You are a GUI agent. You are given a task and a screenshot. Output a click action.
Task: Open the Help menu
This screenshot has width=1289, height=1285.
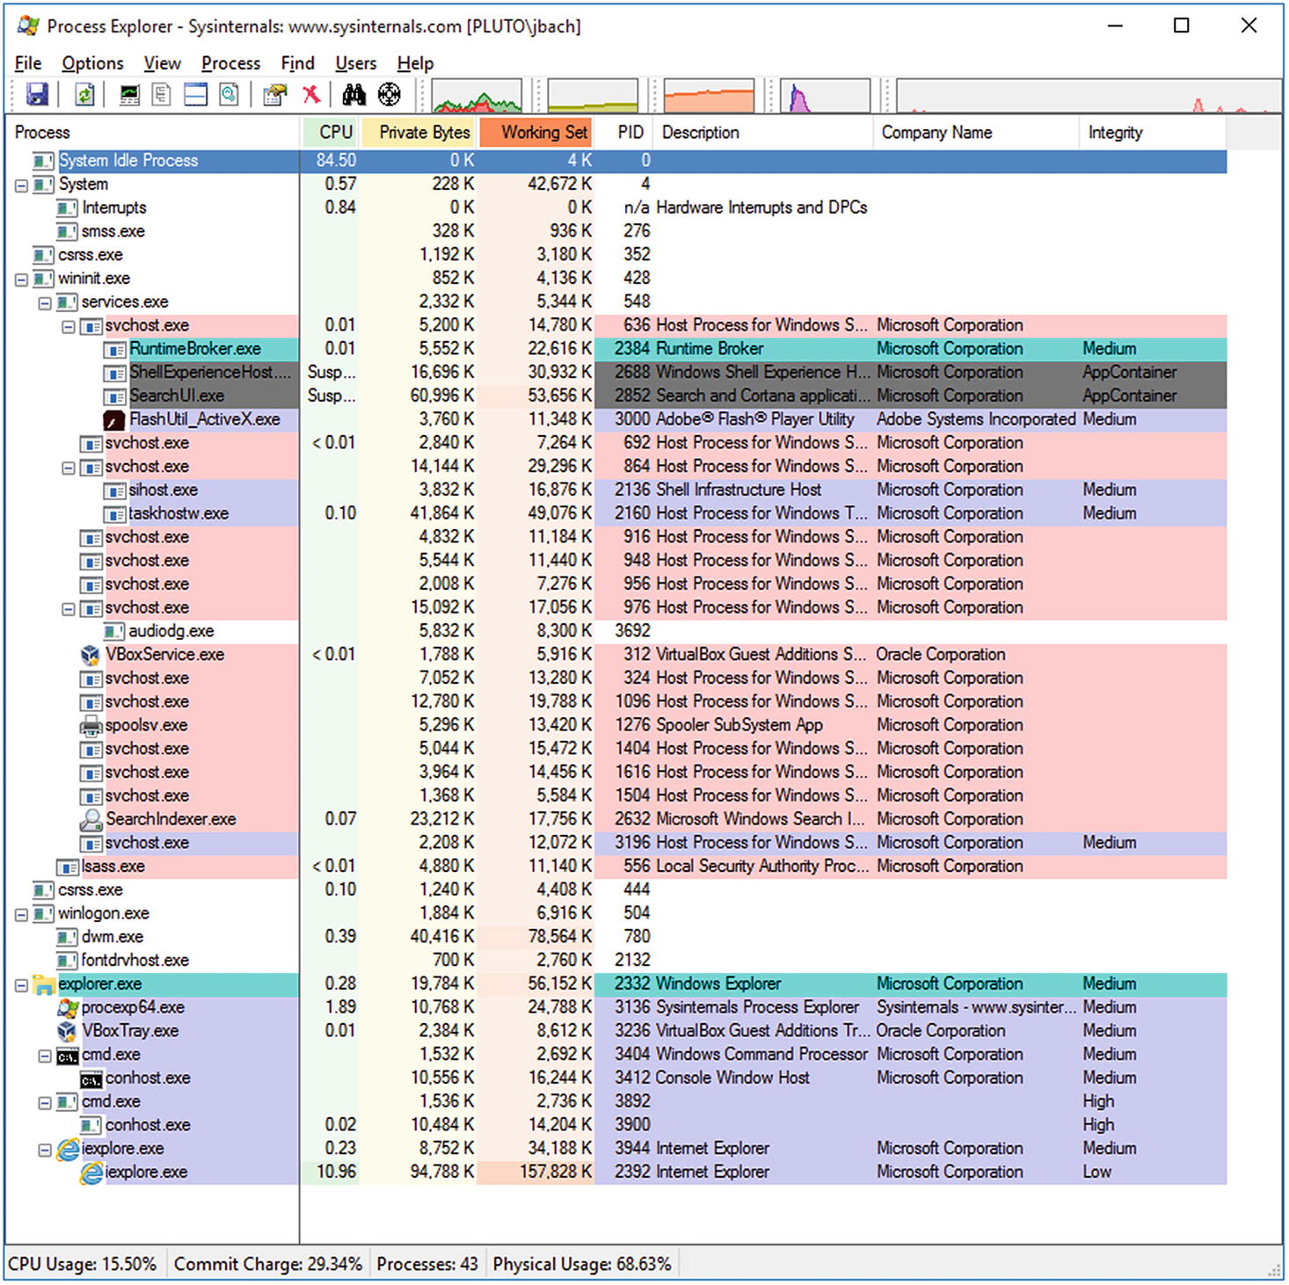415,63
